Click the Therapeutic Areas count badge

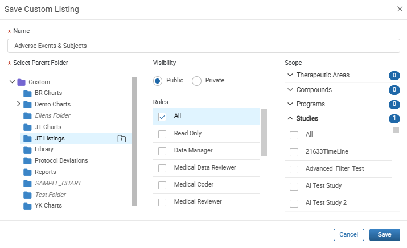click(x=394, y=76)
